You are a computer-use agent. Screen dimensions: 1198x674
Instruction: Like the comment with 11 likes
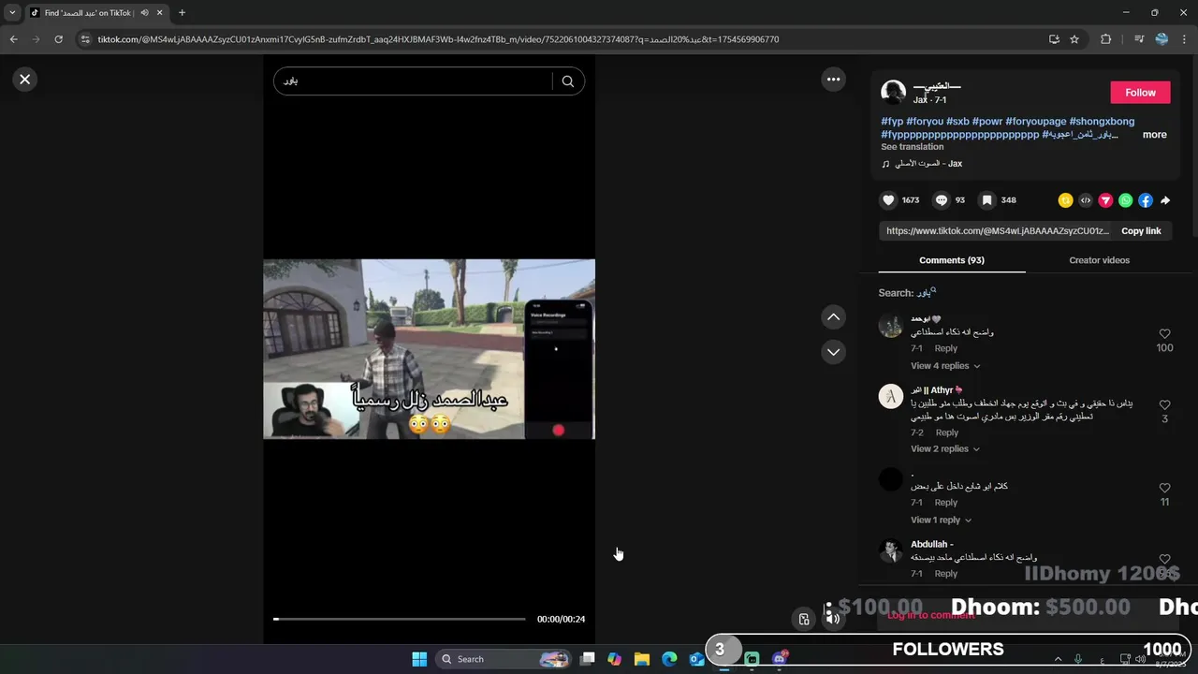[x=1164, y=489]
